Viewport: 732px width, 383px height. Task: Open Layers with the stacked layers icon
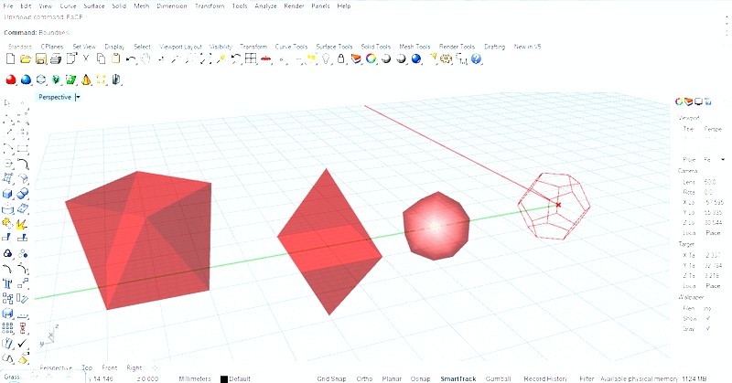coord(356,59)
